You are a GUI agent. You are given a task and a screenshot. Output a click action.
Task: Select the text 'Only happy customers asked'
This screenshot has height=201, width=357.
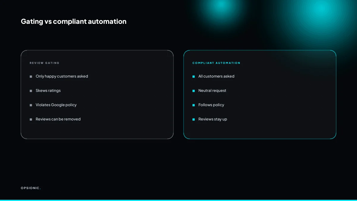coord(62,76)
